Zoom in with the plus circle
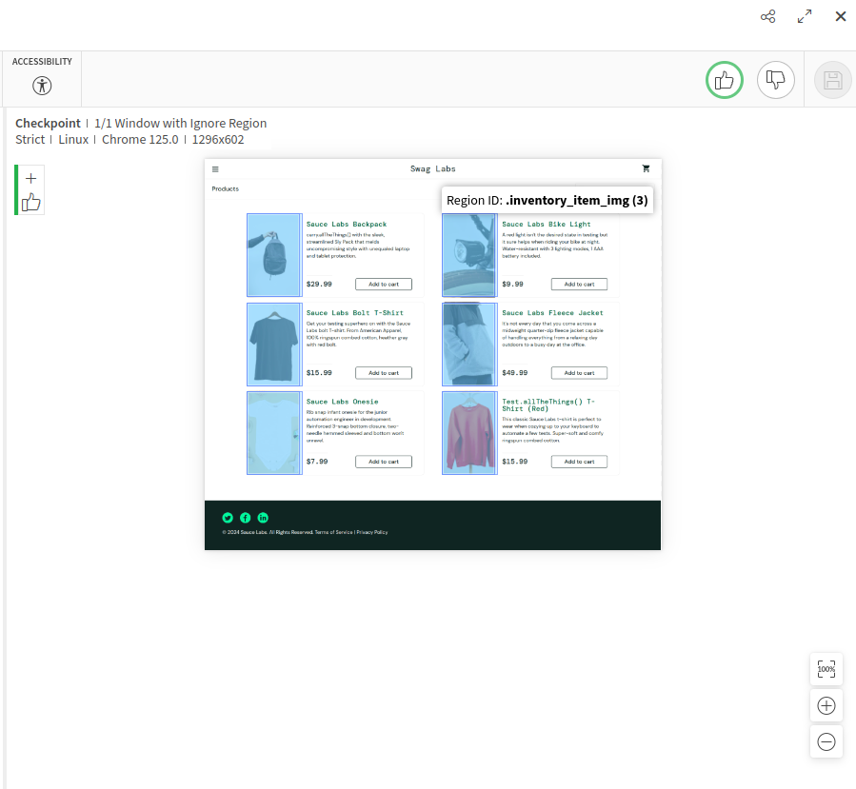Viewport: 856px width, 789px height. 826,705
